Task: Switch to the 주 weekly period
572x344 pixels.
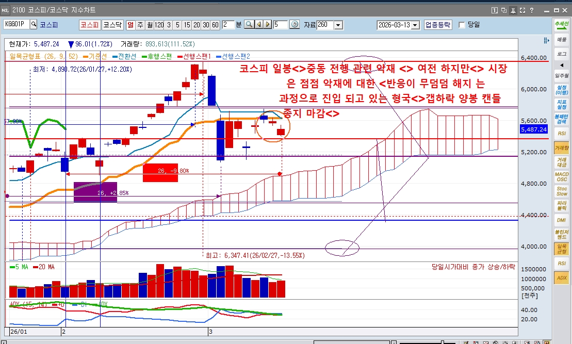Action: [140, 24]
